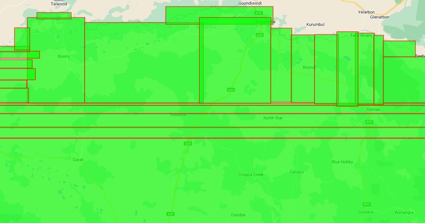The width and height of the screenshot is (425, 223).
Task: Click the Glenarbon map label
Action: (379, 17)
